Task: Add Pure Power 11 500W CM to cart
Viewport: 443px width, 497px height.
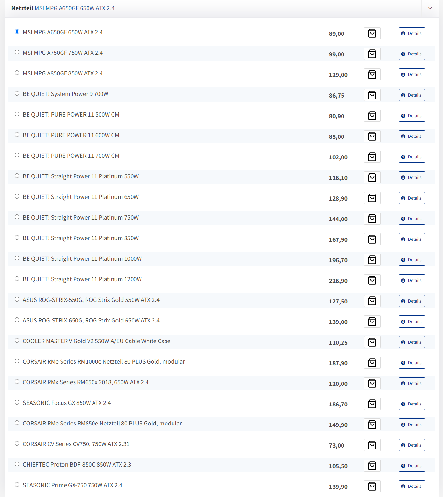Action: pyautogui.click(x=372, y=116)
